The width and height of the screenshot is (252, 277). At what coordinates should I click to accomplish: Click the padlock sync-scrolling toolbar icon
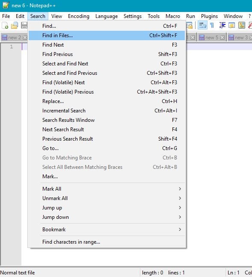coord(190,26)
